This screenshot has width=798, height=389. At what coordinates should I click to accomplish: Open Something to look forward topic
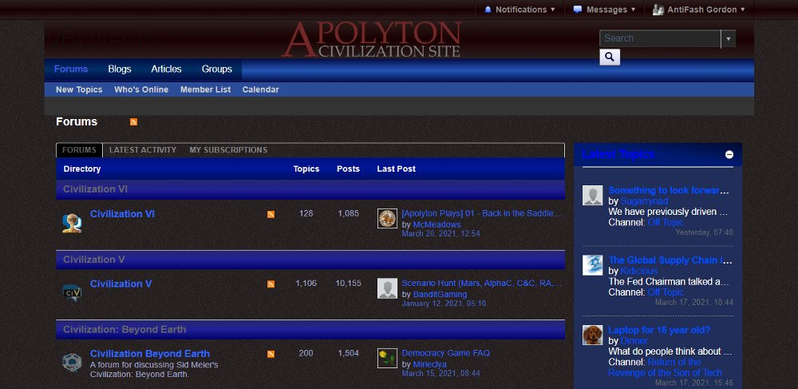(669, 190)
